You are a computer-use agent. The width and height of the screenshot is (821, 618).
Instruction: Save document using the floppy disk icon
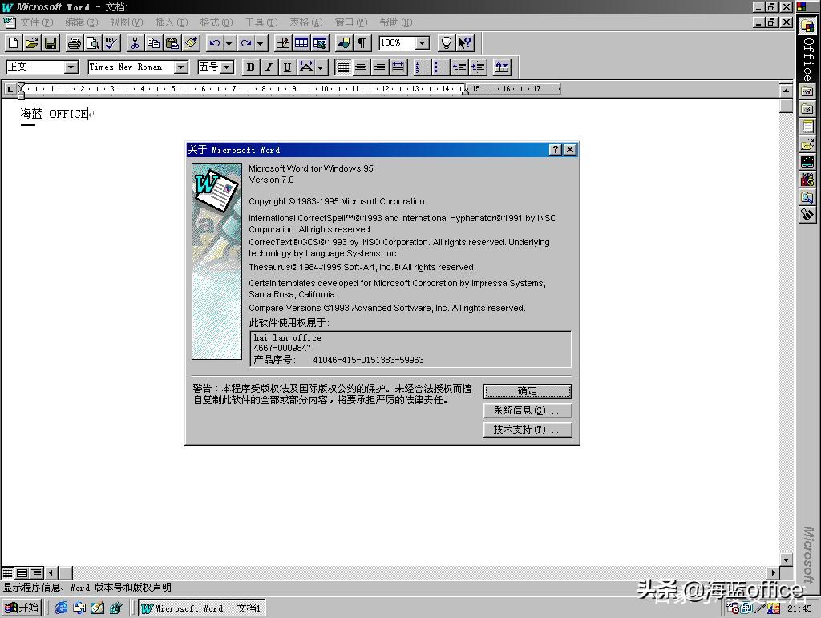point(51,43)
